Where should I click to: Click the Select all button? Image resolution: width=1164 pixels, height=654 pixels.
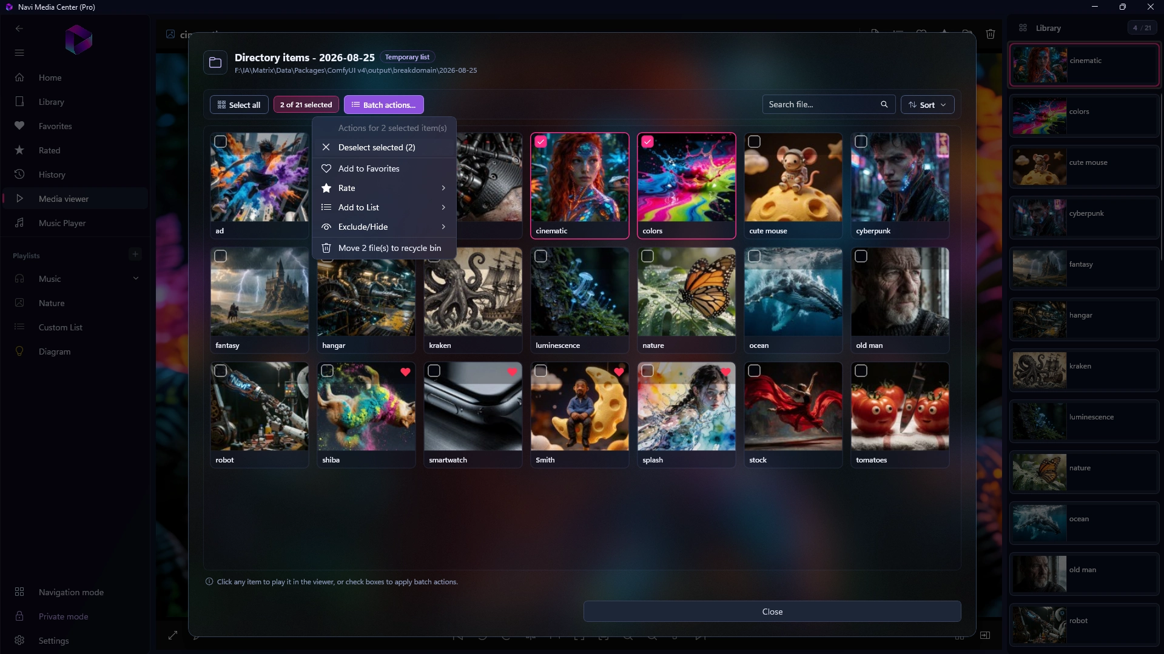[x=239, y=105]
